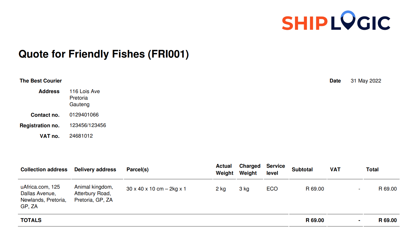Image resolution: width=417 pixels, height=241 pixels.
Task: Click the parcel dimensions 30 x 40 x 10 cm
Action: coord(145,189)
